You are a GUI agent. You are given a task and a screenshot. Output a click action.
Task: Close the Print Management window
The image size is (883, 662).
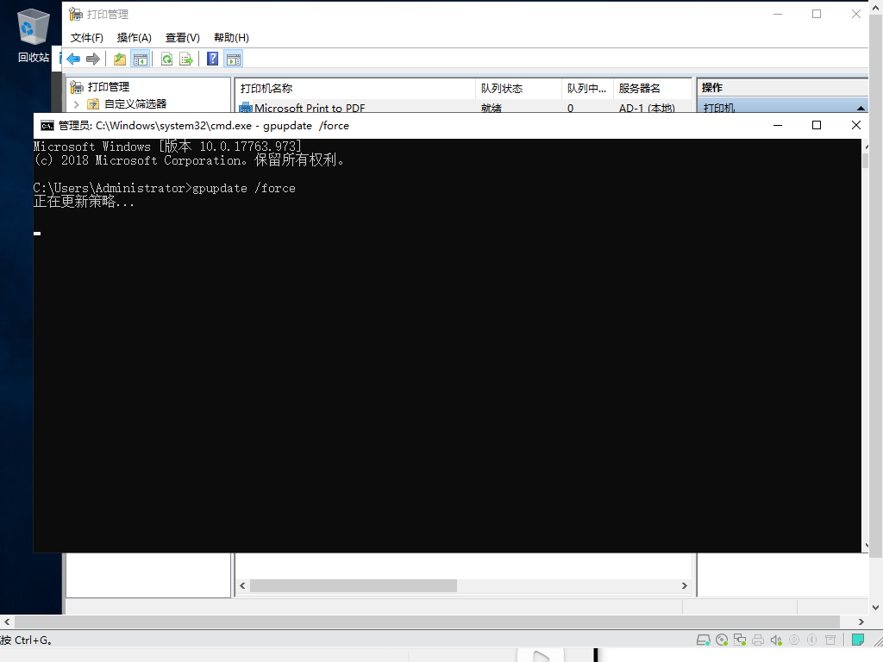pos(856,14)
